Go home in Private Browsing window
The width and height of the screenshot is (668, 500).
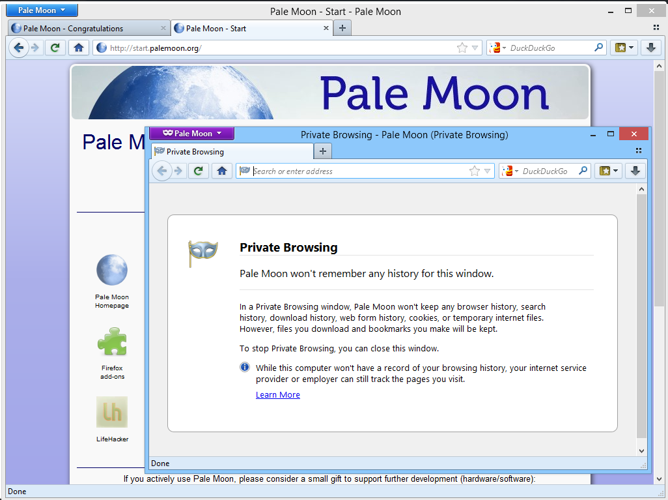[221, 171]
